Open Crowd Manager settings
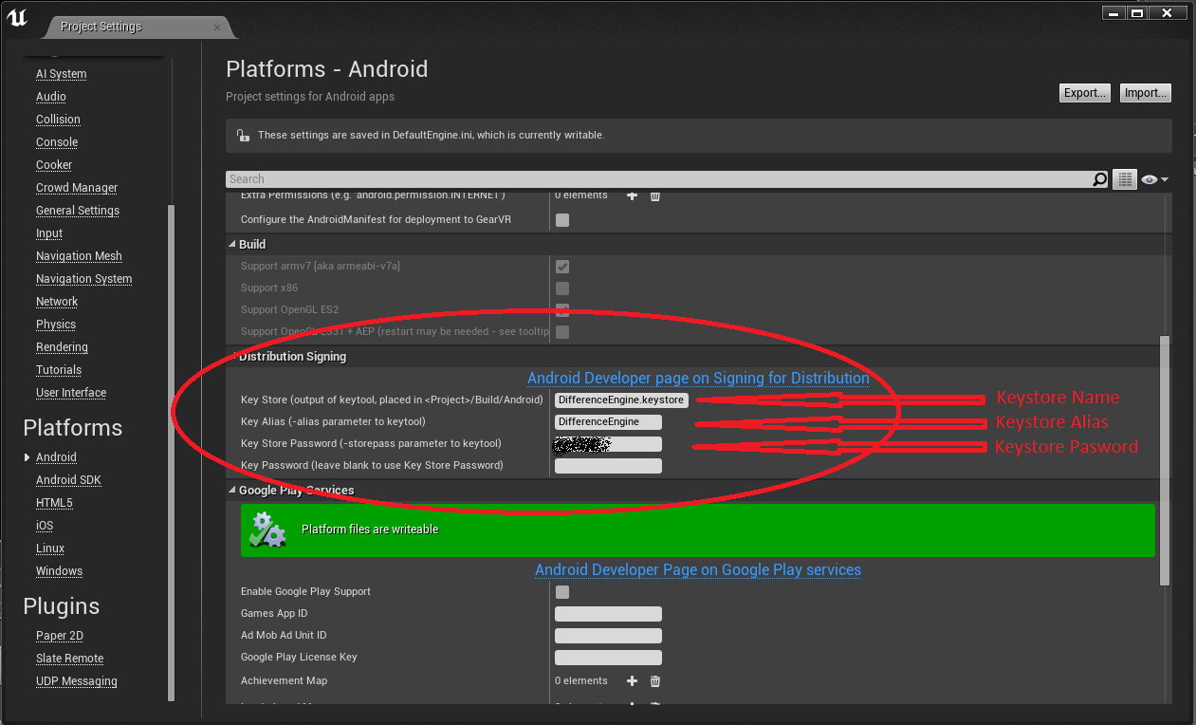 click(77, 188)
